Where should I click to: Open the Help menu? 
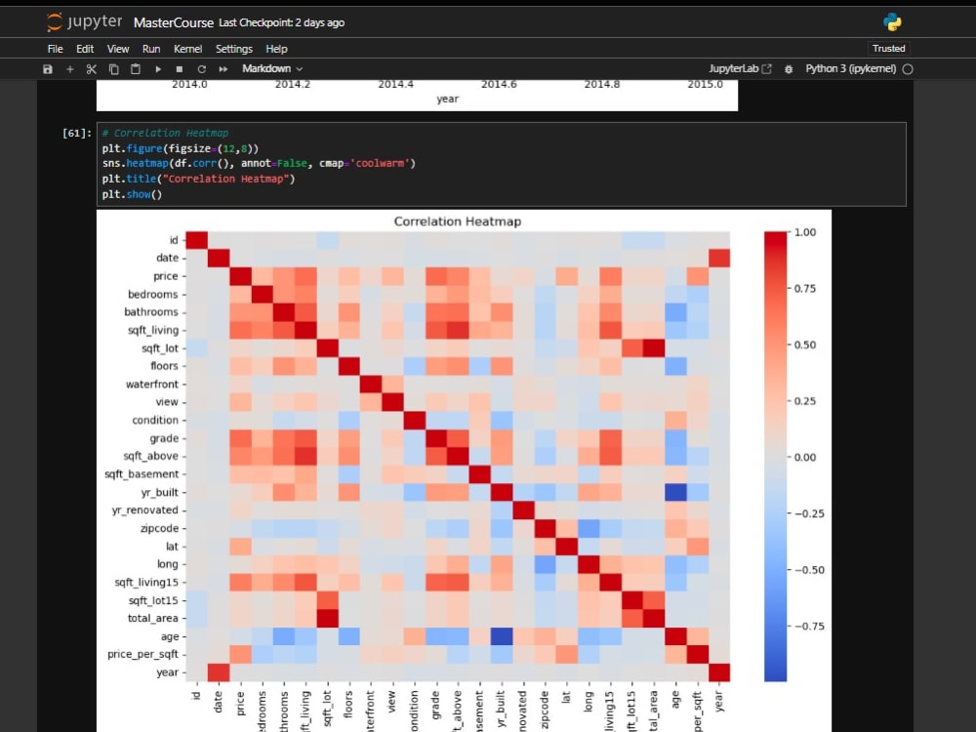[x=276, y=49]
